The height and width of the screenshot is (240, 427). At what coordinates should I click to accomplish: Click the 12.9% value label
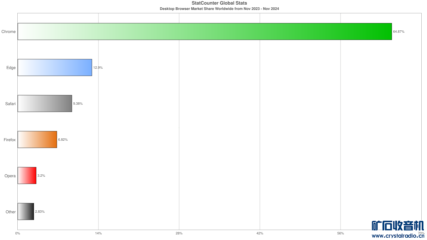pos(98,68)
